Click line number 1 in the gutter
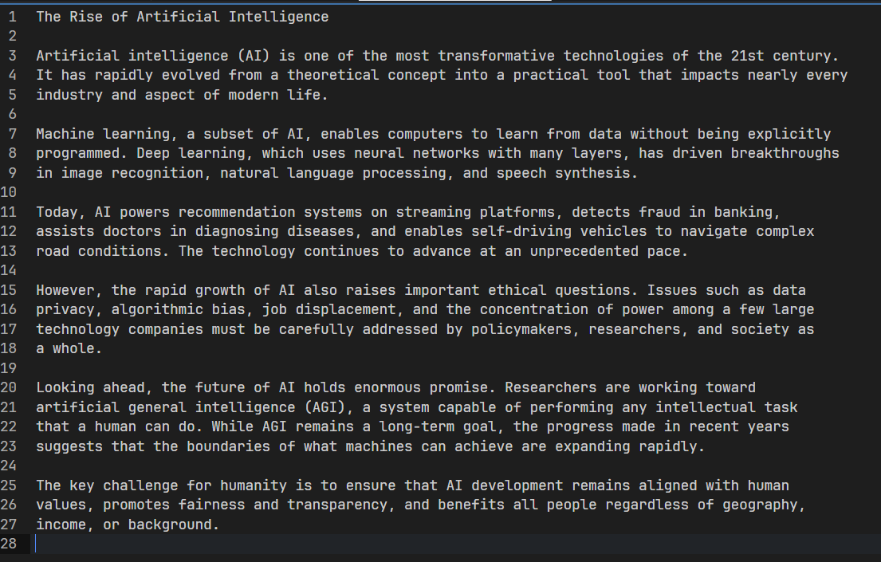Image resolution: width=881 pixels, height=562 pixels. 12,17
